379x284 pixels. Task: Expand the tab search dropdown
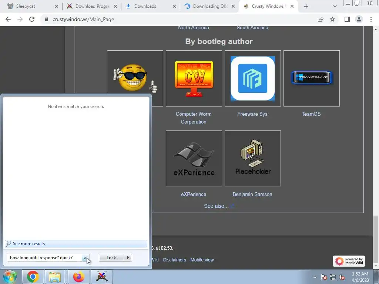pos(335,6)
